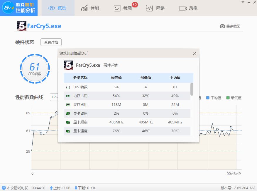Click the icon beside 显卡温度 row
This screenshot has height=191, width=257.
click(x=68, y=131)
